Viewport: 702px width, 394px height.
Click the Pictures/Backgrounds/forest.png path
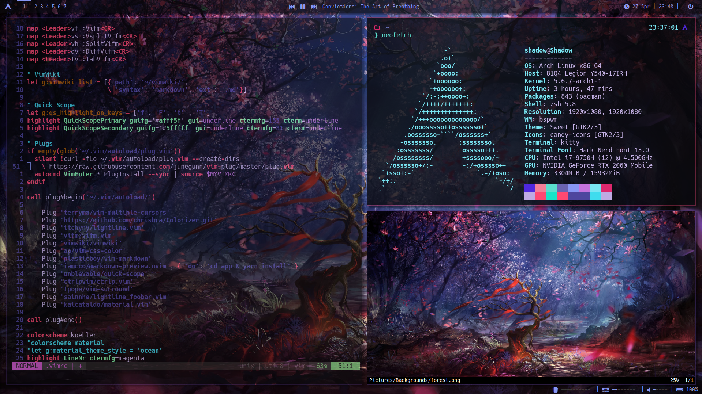coord(415,380)
